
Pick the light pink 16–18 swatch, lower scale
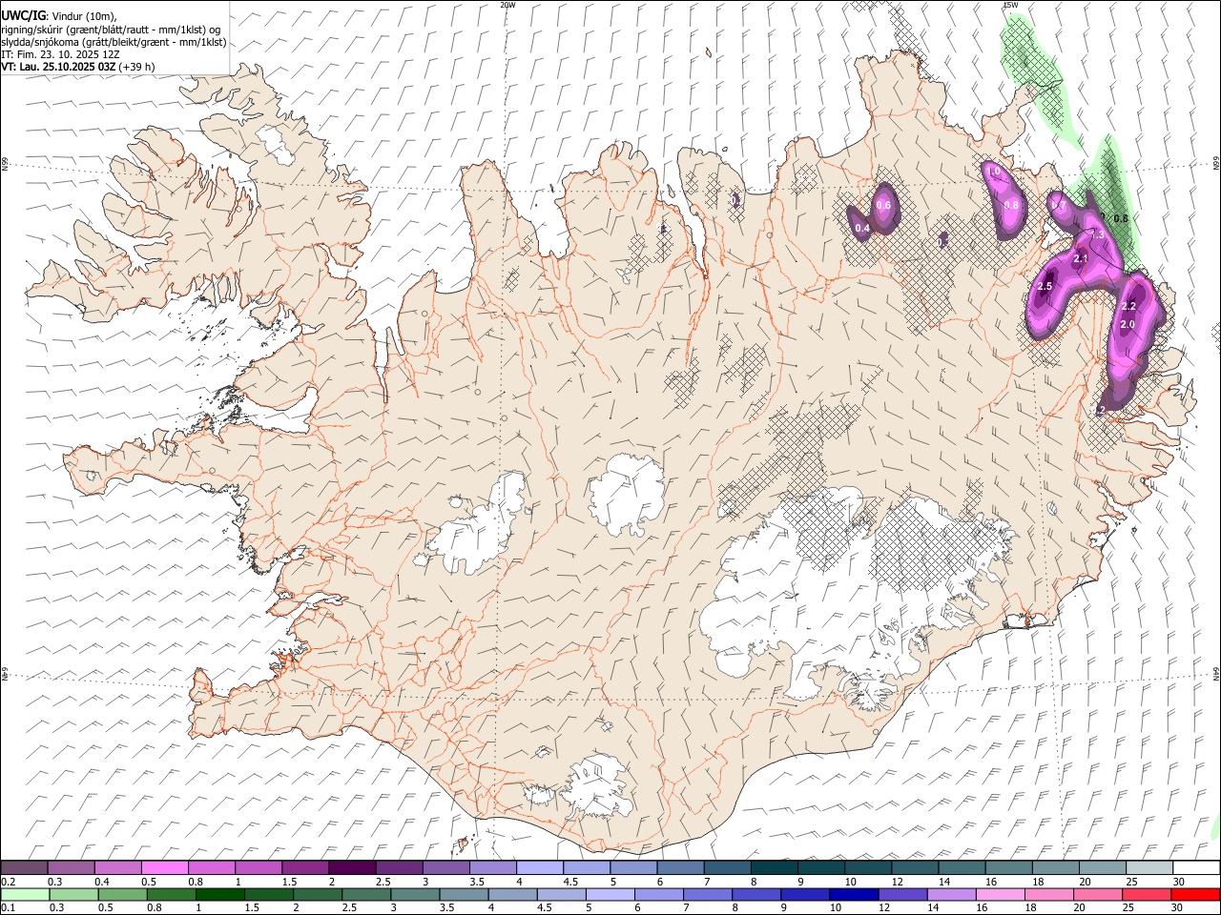pyautogui.click(x=1000, y=894)
